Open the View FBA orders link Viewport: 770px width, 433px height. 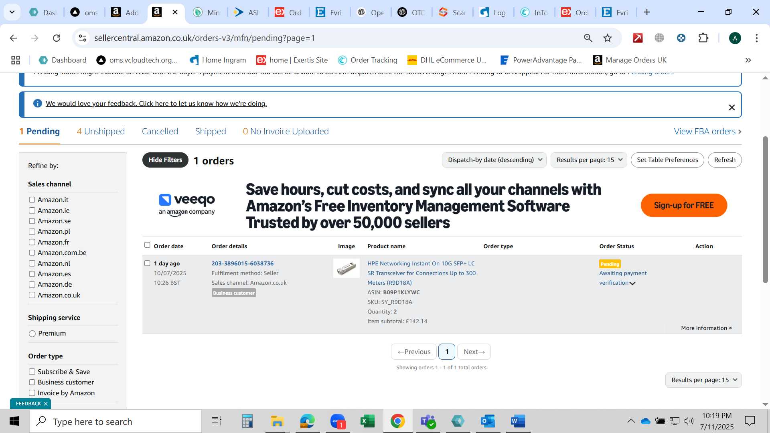coord(708,132)
